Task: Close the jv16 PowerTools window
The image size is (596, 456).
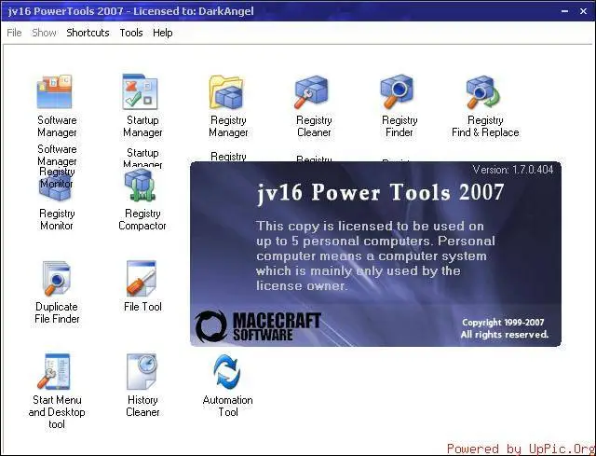Action: pyautogui.click(x=584, y=11)
